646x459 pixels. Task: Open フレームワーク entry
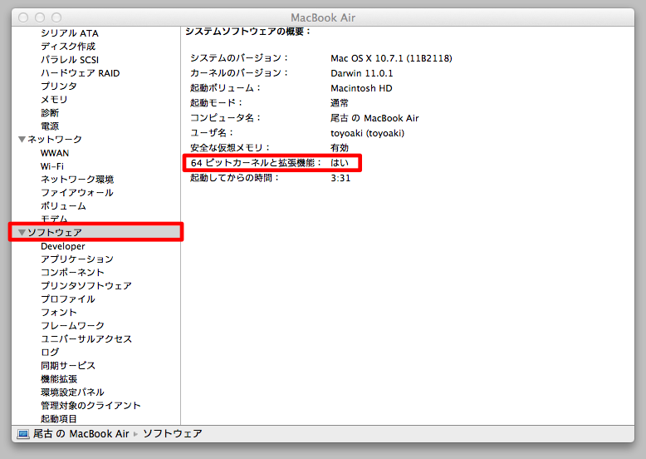(72, 325)
